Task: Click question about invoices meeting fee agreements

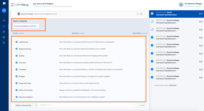Action: pyautogui.click(x=79, y=83)
